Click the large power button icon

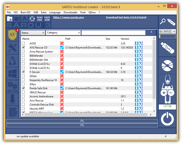[x=167, y=119]
